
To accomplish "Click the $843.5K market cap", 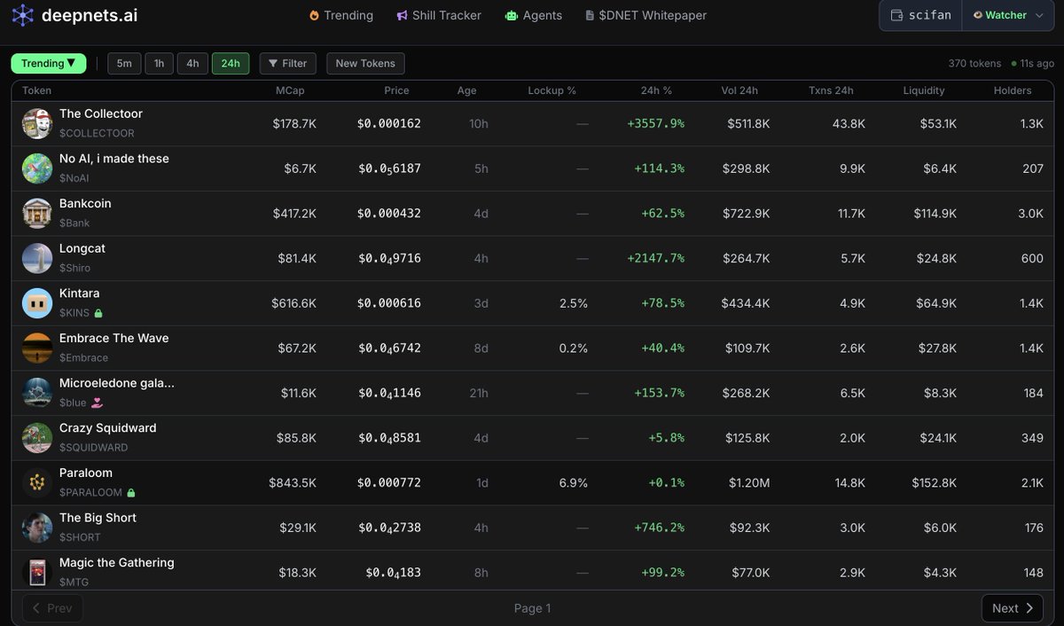I will [293, 483].
